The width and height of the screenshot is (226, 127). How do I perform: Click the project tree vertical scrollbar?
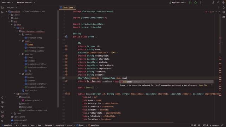[58, 59]
